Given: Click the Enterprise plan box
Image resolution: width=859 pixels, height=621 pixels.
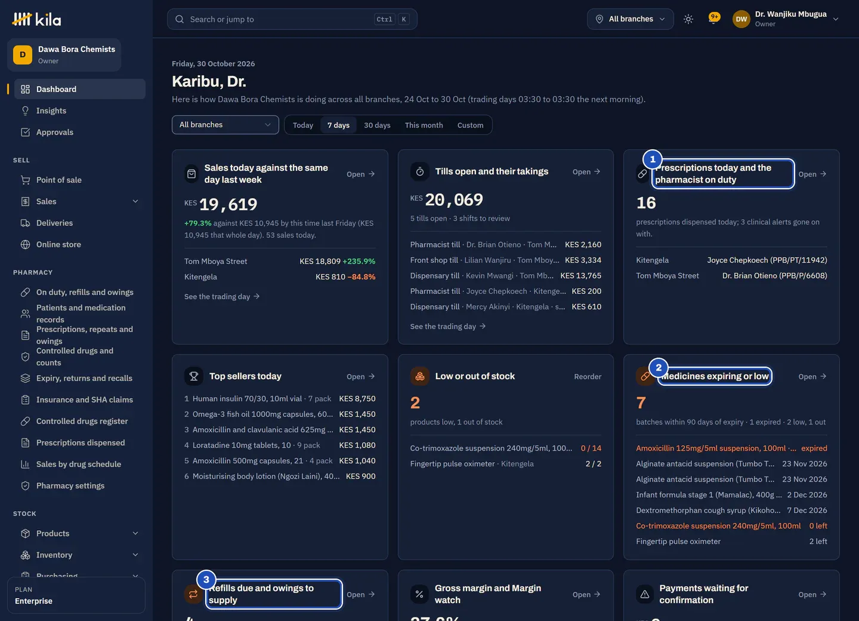Looking at the screenshot, I should click(x=76, y=595).
